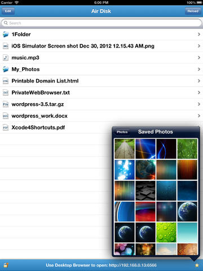Screen dimensions: 203x271
Task: Open 'Printable Domain List.html' file name
Action: (x=45, y=81)
